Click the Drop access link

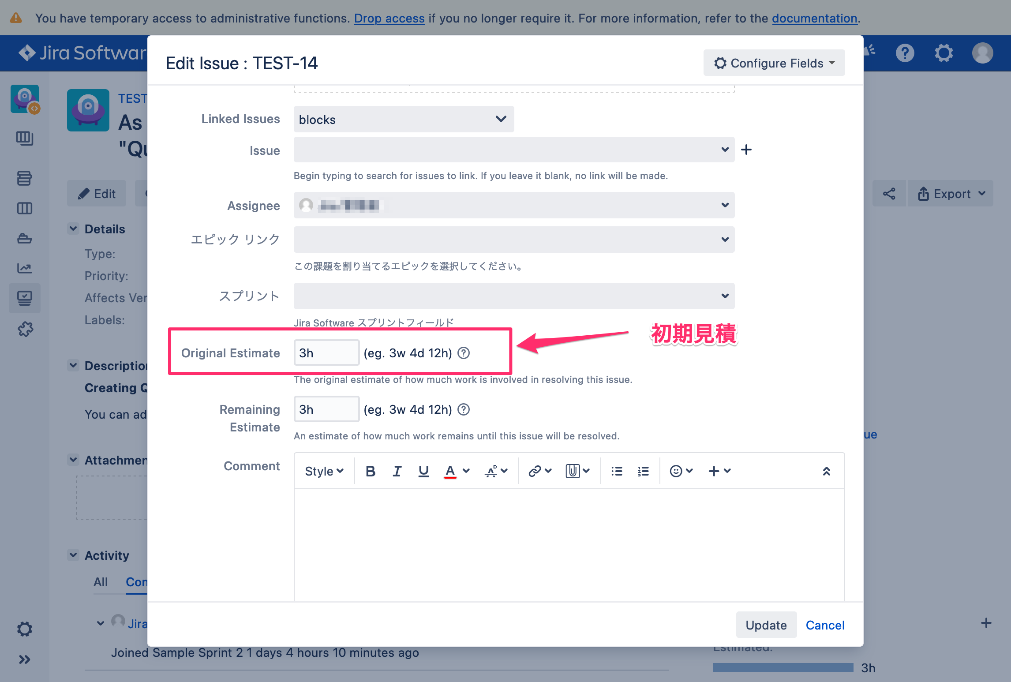pos(389,19)
